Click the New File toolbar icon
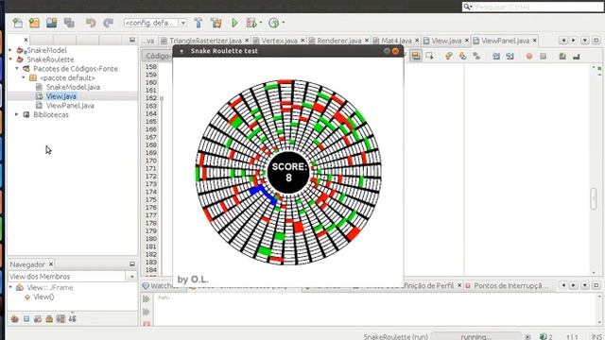 (17, 23)
